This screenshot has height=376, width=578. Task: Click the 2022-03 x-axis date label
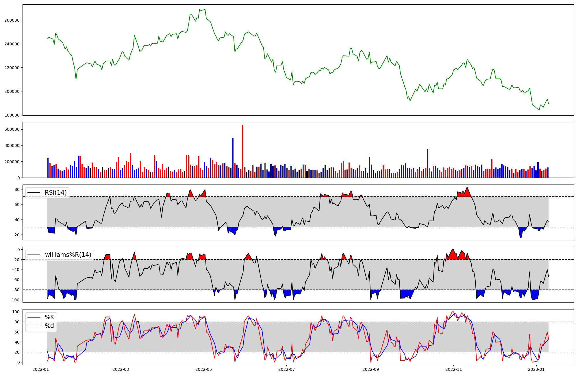(x=121, y=369)
